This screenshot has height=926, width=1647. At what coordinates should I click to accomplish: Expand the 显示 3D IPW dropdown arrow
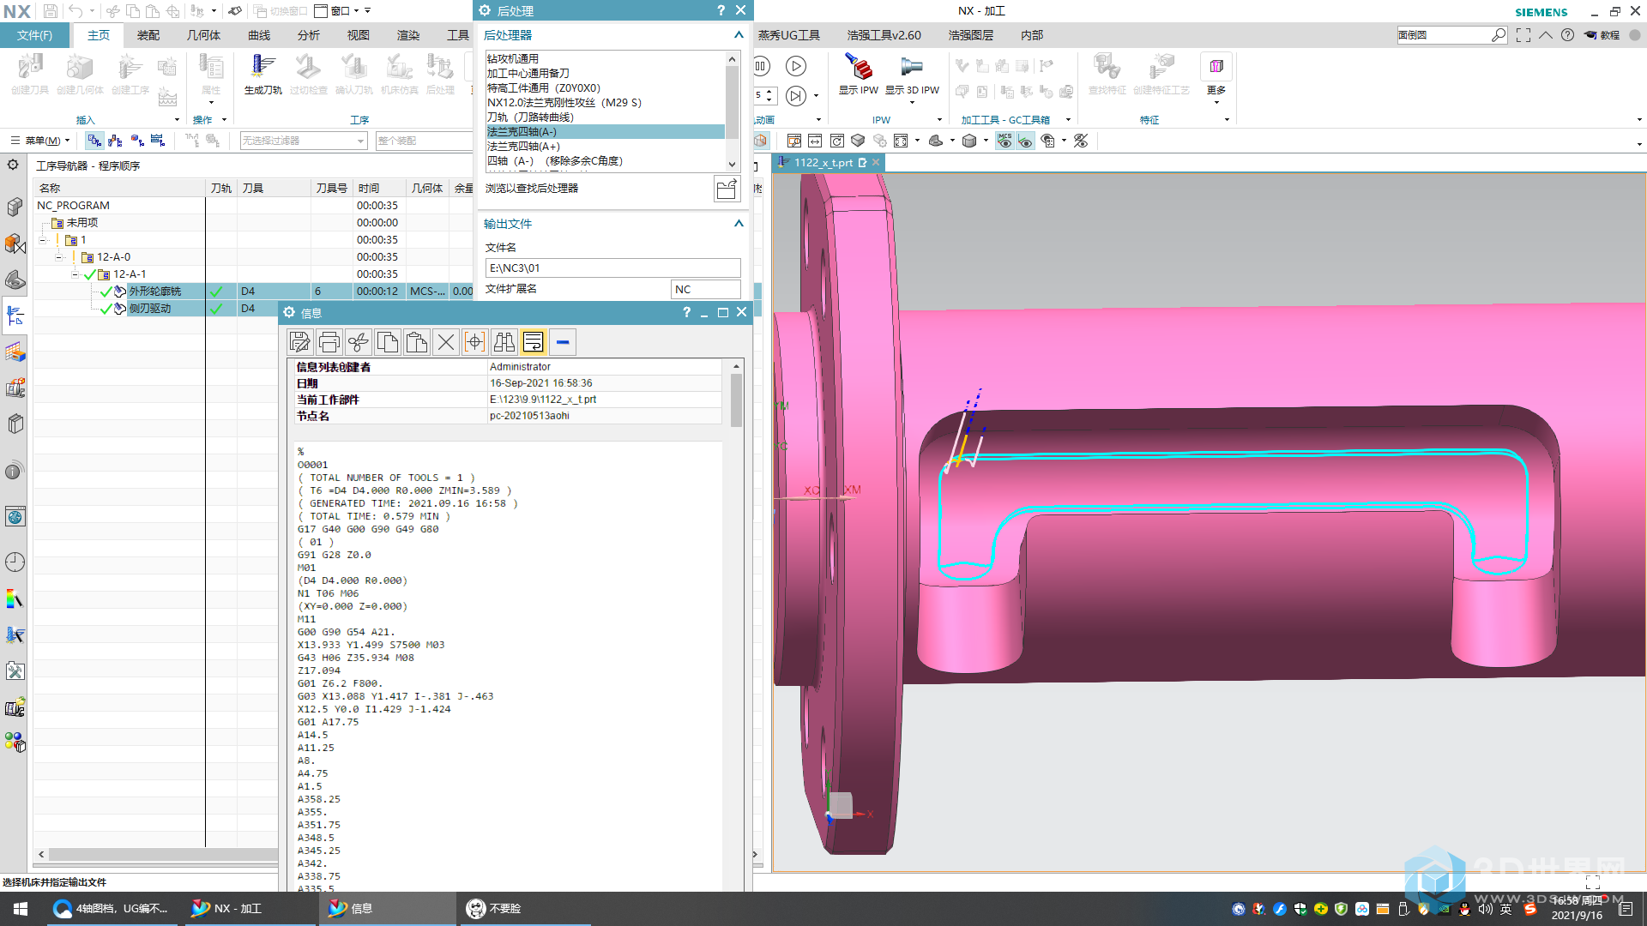point(912,103)
